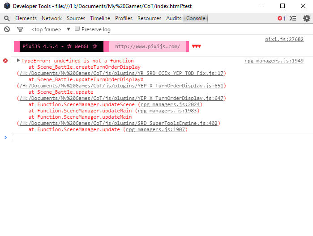Open the YR_SRD_CCEx_YEP_TOD_Fix.js:17 link
Image resolution: width=313 pixels, height=236 pixels.
(x=121, y=73)
